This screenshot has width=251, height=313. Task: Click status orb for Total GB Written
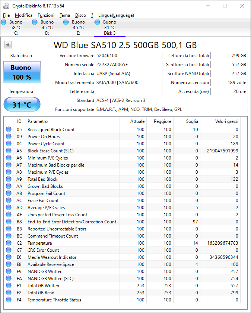(x=9, y=286)
